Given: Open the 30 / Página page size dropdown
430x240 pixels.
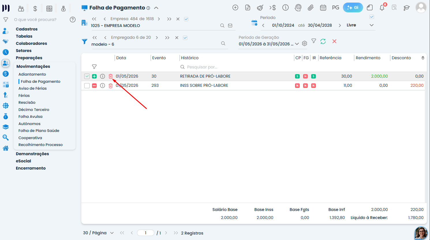Looking at the screenshot, I should (98, 233).
